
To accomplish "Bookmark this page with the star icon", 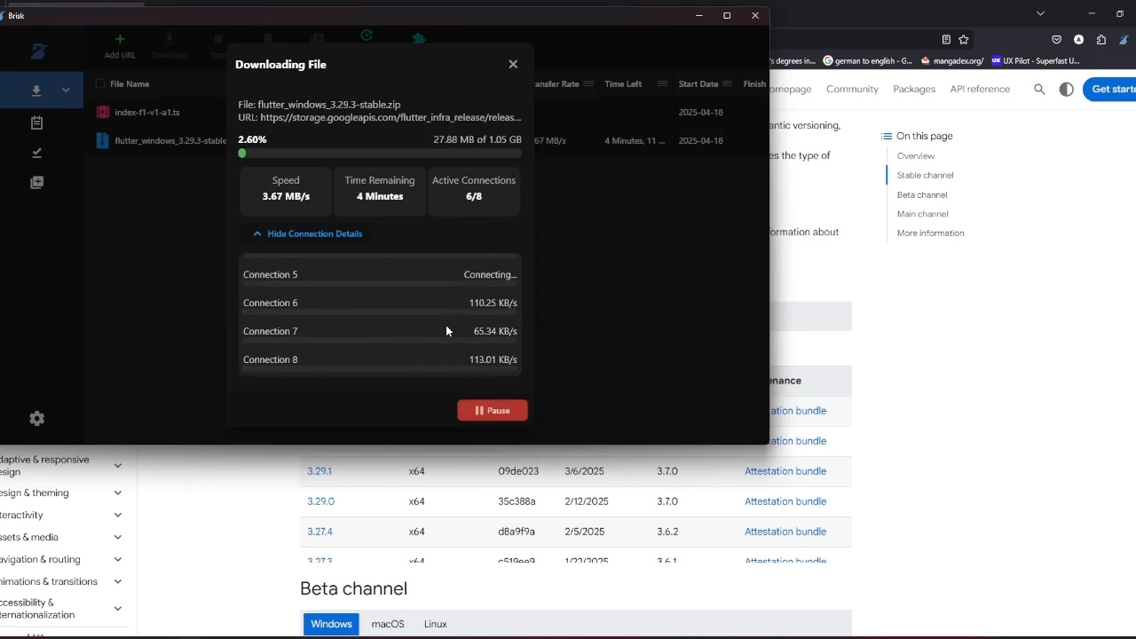I will click(x=964, y=39).
